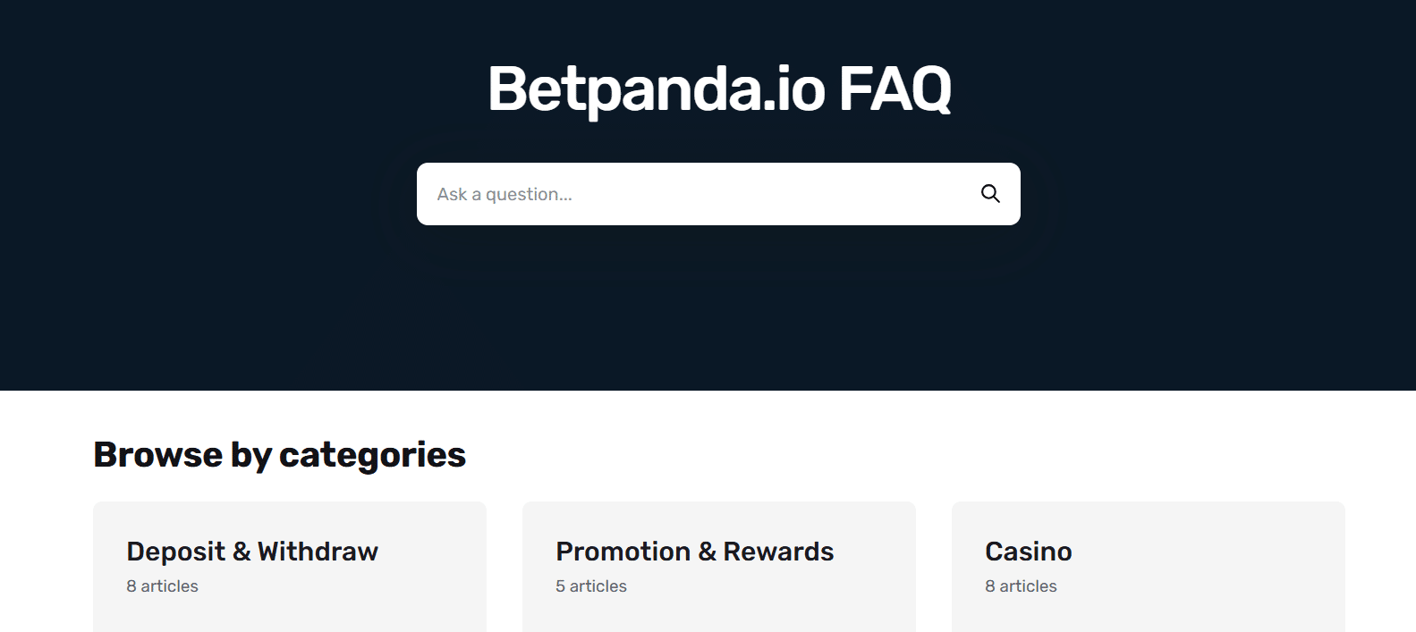Viewport: 1416px width, 632px height.
Task: Select the Casino card
Action: (x=1148, y=567)
